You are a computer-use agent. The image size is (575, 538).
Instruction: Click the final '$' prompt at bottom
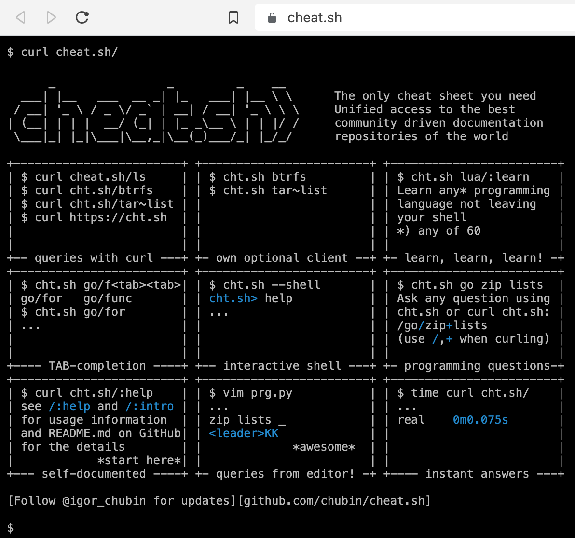point(10,528)
